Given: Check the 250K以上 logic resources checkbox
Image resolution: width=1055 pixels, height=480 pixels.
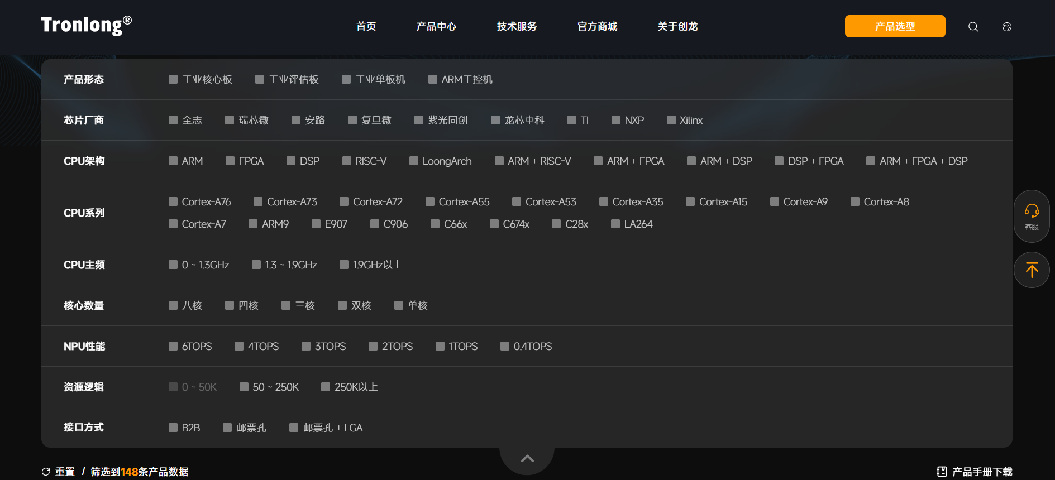Looking at the screenshot, I should (326, 387).
